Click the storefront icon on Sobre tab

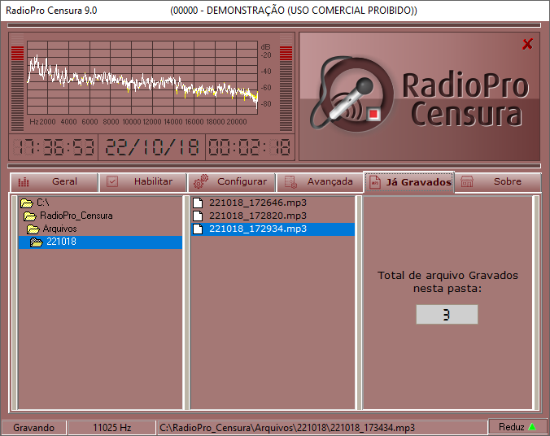pyautogui.click(x=467, y=181)
